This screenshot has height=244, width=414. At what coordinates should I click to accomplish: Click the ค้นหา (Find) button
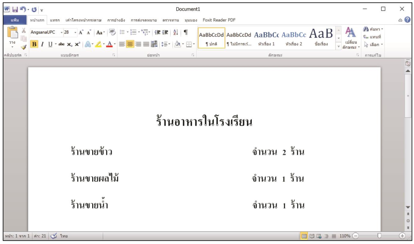tap(372, 29)
